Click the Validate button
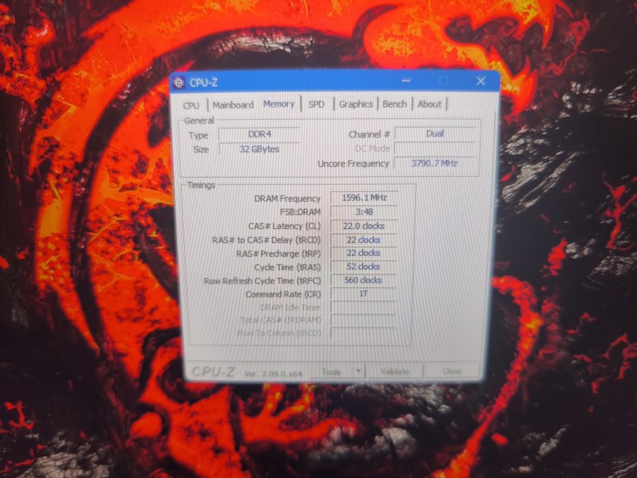Viewport: 637px width, 478px height. (395, 371)
